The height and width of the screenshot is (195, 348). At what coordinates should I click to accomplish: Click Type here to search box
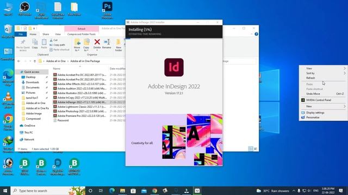48,191
